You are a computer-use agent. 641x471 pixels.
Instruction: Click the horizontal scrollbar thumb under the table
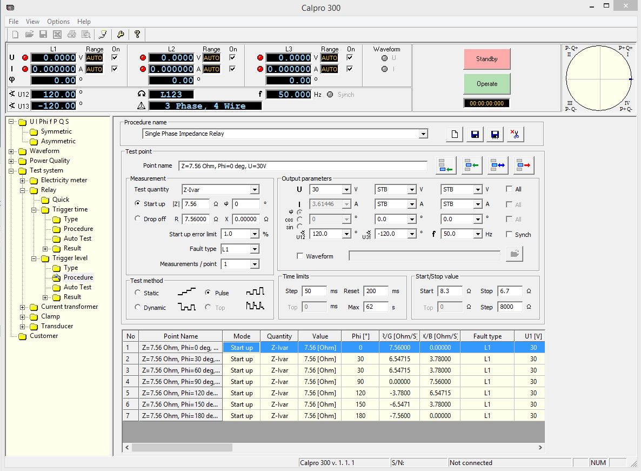tap(182, 448)
